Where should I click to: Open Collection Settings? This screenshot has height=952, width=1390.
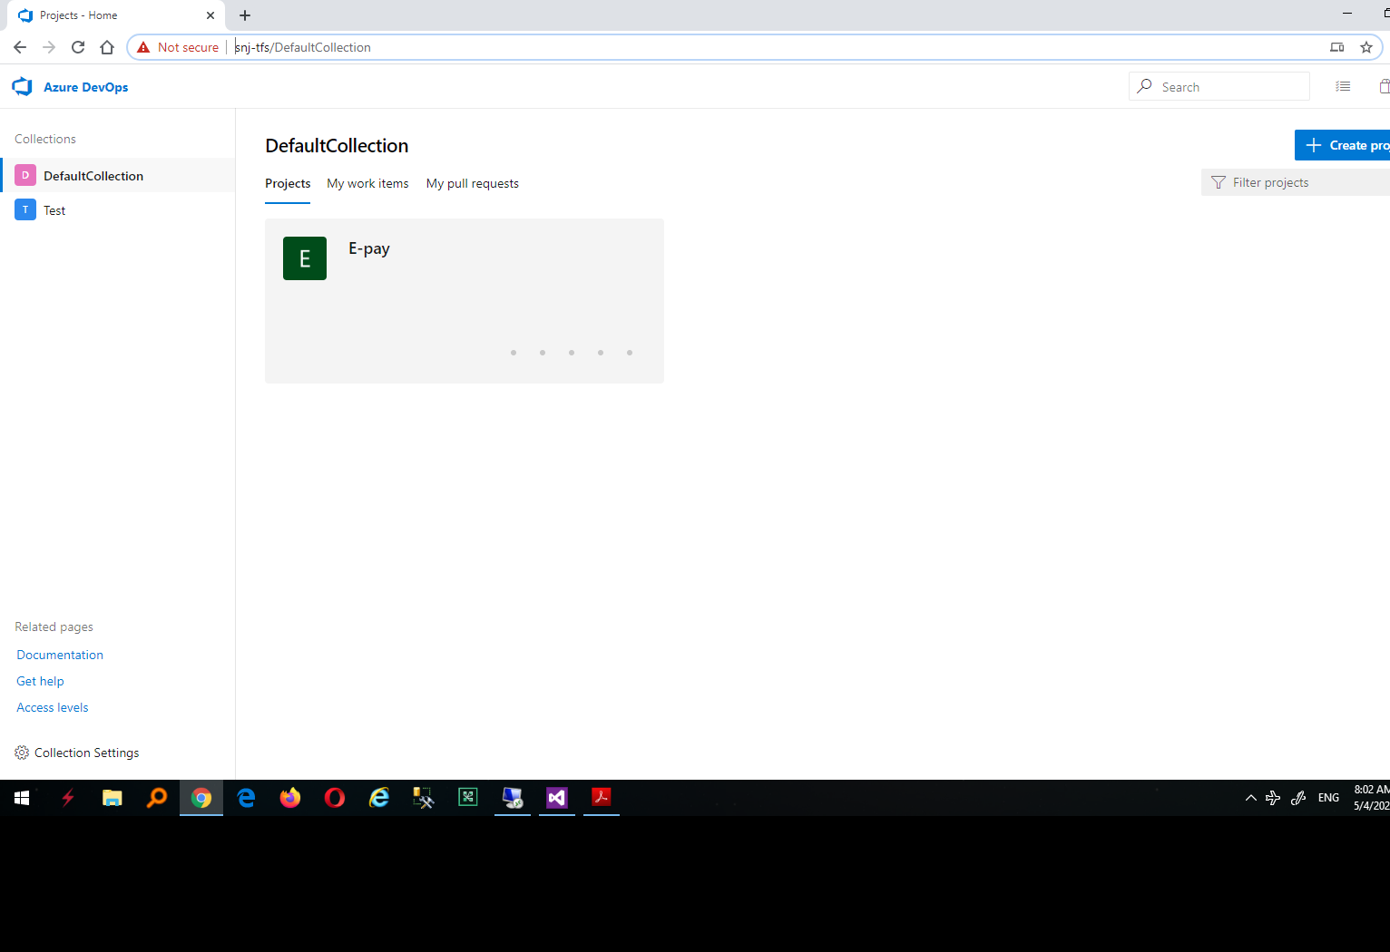tap(77, 753)
